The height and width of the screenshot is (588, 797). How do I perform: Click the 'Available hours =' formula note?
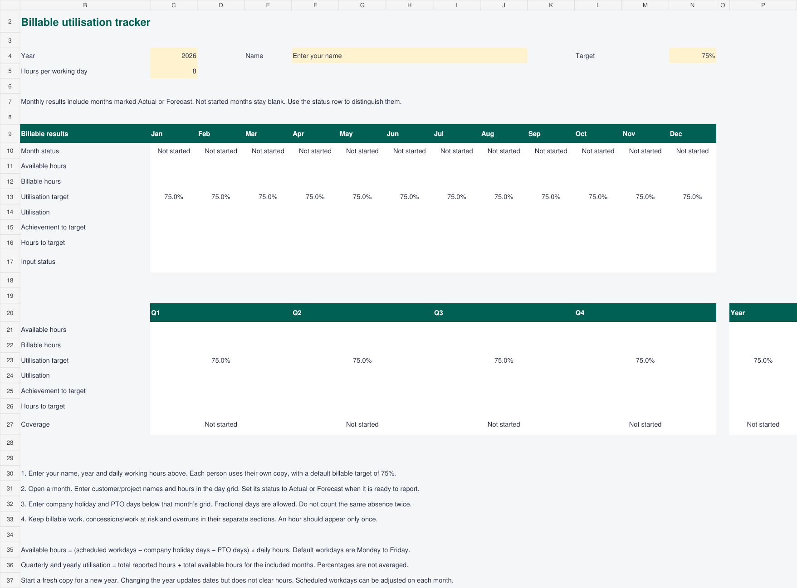[215, 550]
